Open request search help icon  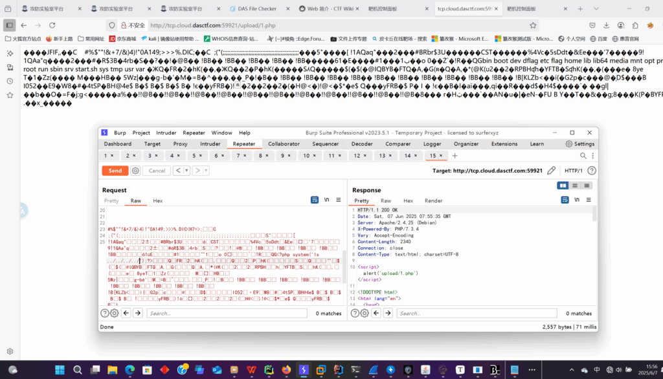104,313
